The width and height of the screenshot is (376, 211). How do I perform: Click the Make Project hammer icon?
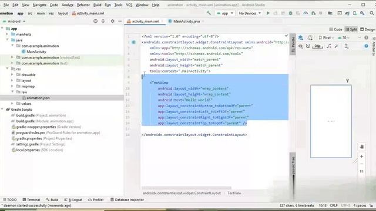[209, 13]
